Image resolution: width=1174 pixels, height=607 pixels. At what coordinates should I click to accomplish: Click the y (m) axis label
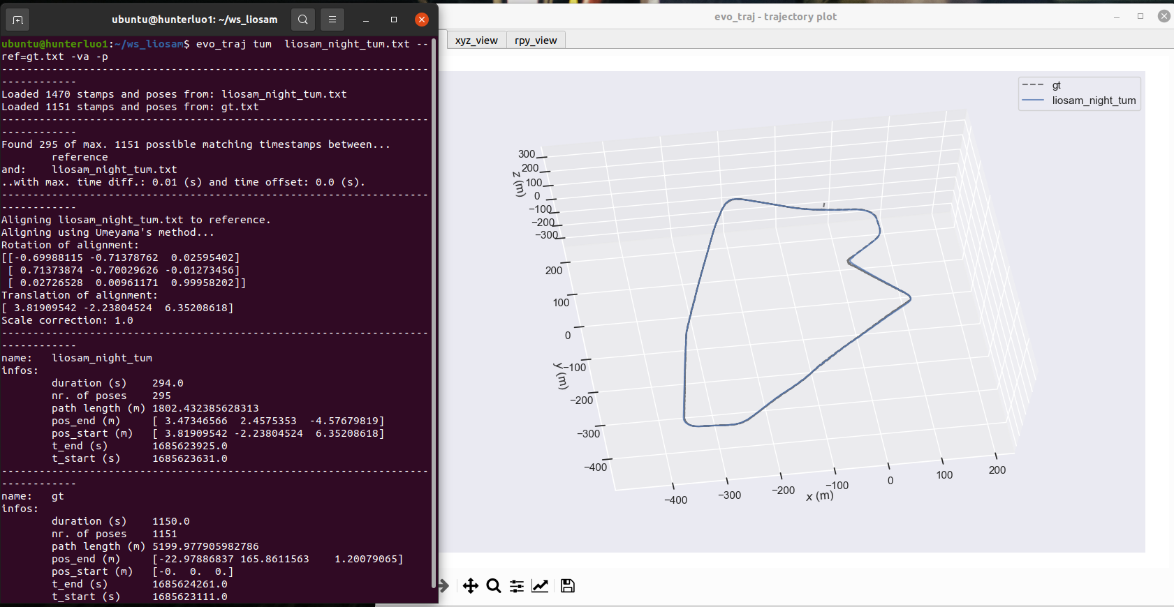click(561, 375)
